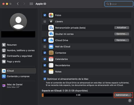Open help with the question mark button

[130, 100]
